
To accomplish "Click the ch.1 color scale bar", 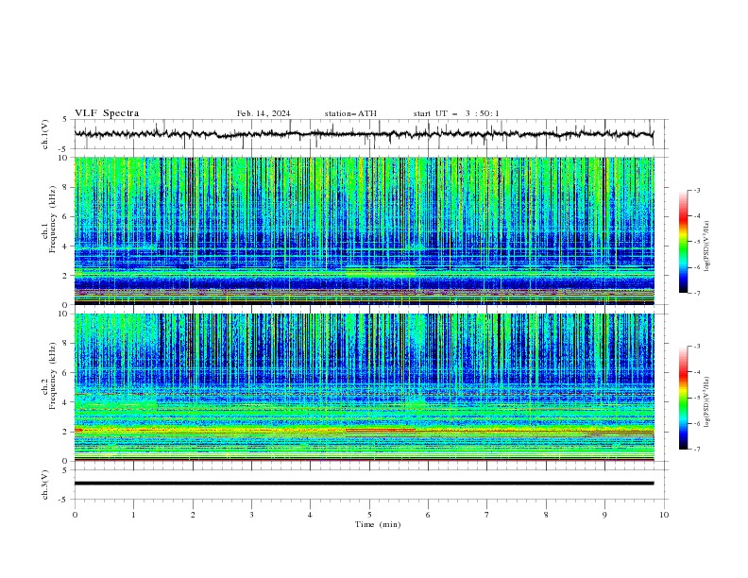I will (683, 242).
